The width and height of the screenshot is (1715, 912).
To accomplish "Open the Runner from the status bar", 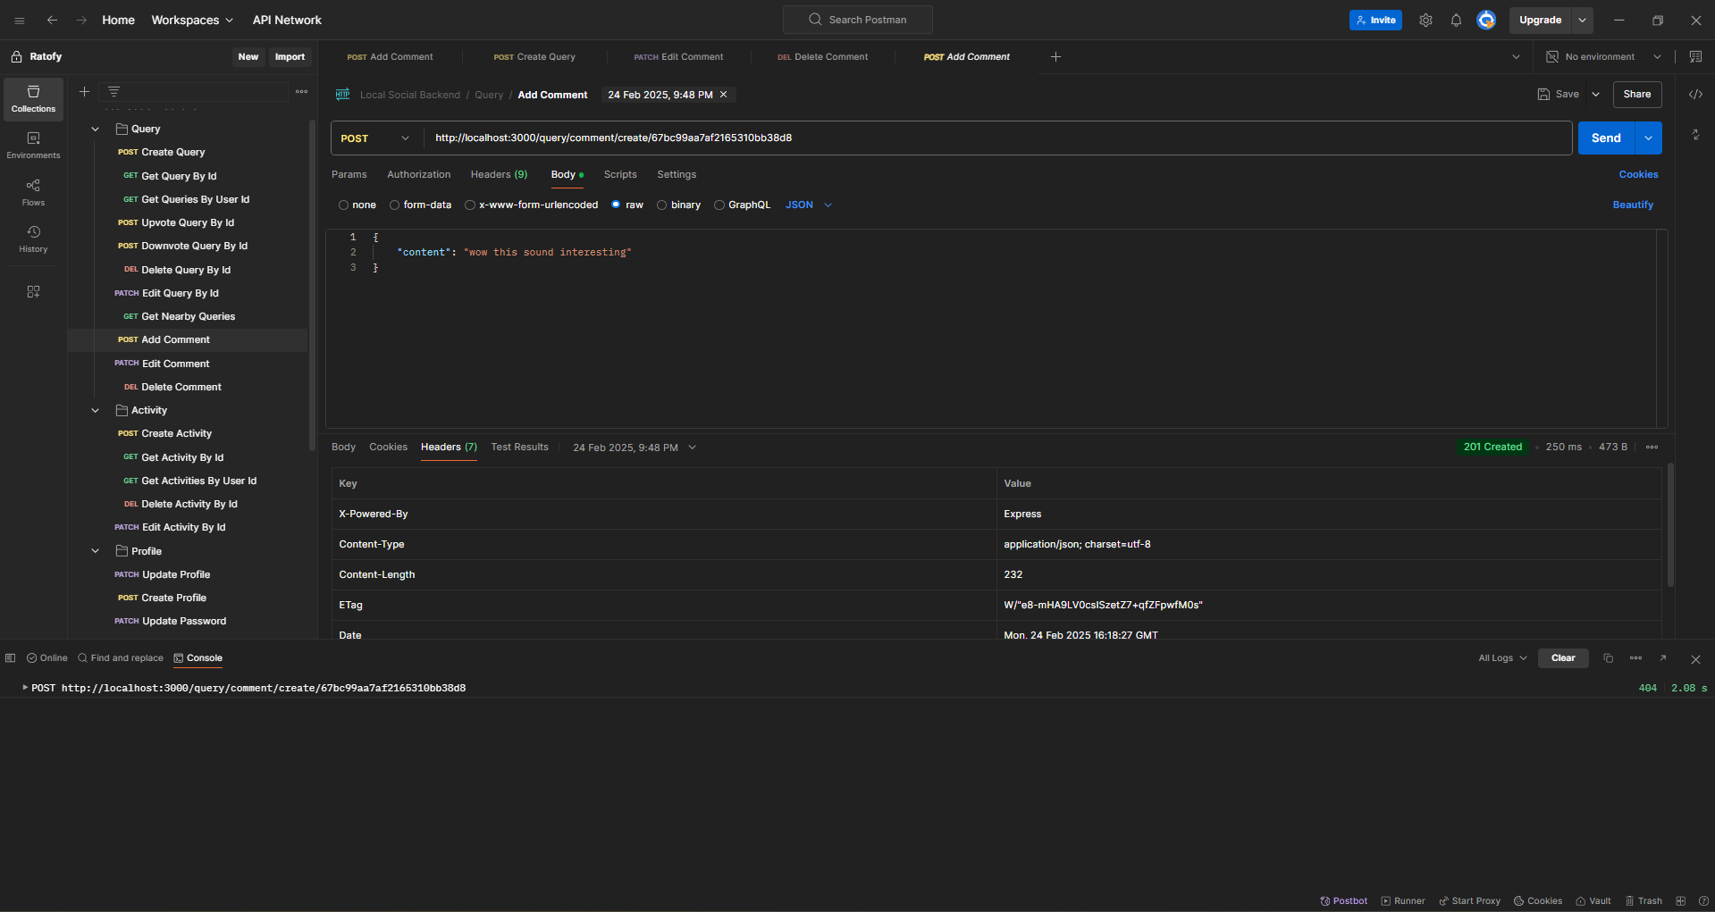I will 1402,900.
